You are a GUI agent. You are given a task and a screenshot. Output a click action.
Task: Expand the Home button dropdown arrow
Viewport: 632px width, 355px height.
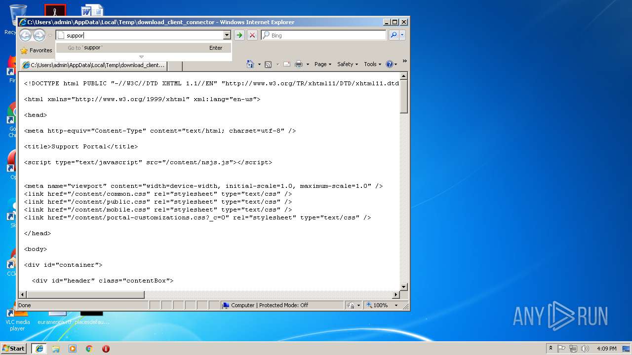tap(259, 65)
